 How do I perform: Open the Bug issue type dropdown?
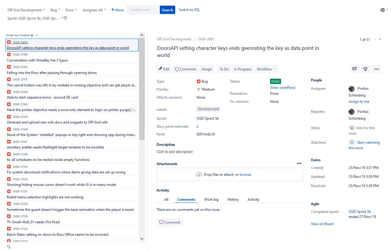click(x=55, y=10)
